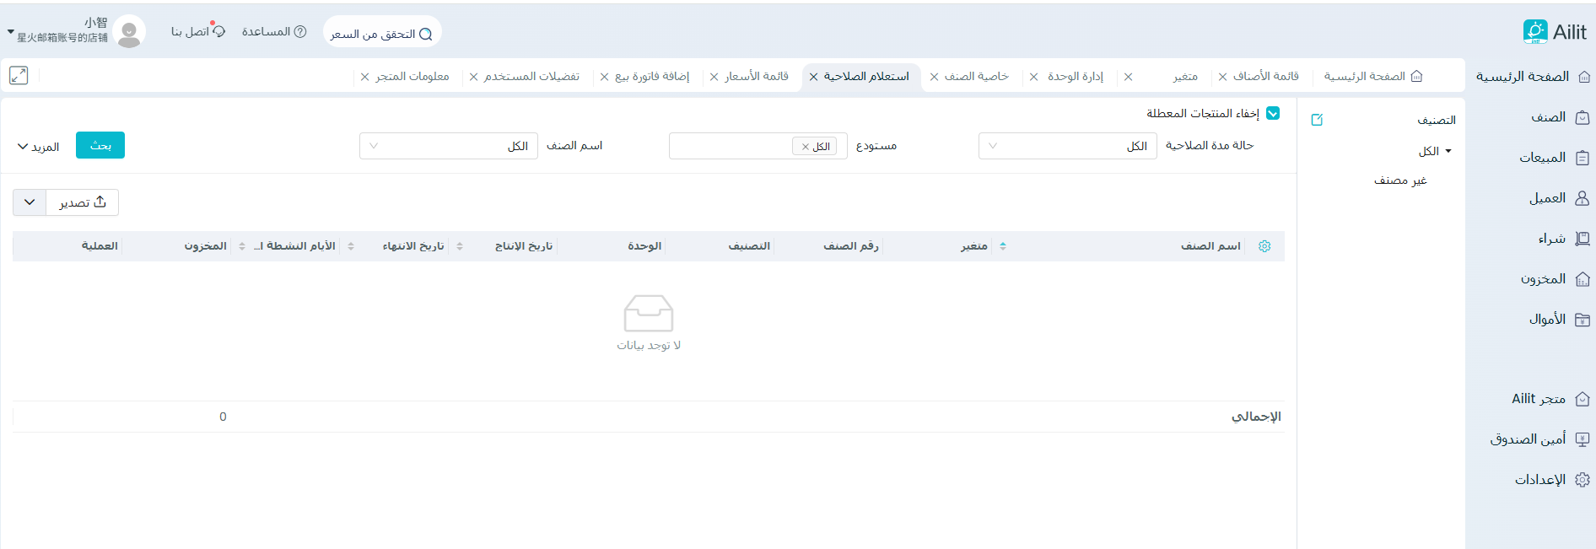Open حالة مدة الصلاحية dropdown

pos(1067,146)
